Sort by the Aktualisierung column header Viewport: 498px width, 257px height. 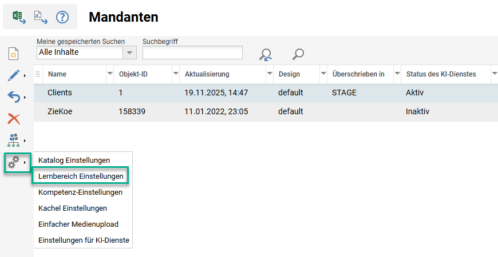(207, 74)
